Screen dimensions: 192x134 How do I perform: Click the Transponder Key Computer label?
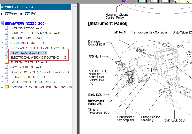point(149,32)
